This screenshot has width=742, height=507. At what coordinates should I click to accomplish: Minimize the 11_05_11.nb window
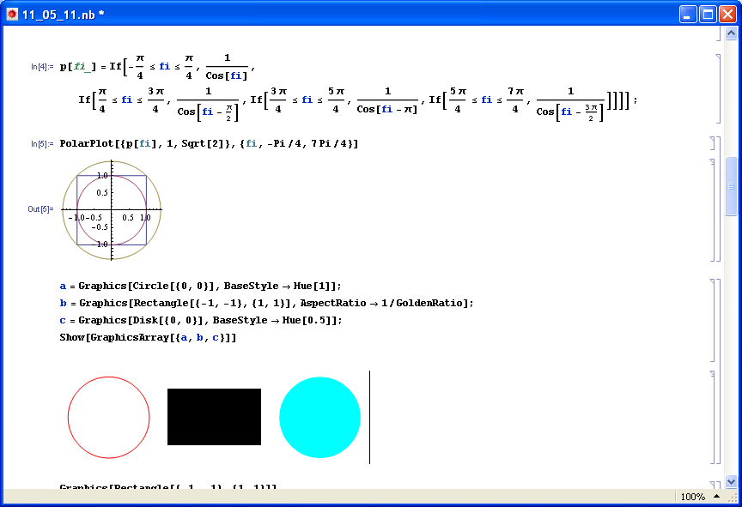(x=688, y=15)
